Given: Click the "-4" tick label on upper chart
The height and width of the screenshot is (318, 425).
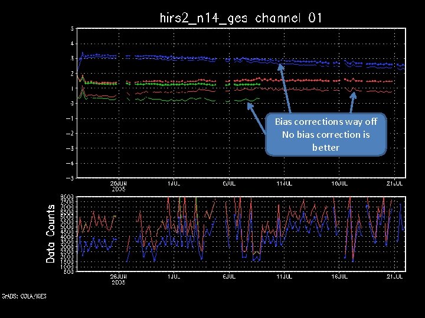Looking at the screenshot, I should coord(70,163).
